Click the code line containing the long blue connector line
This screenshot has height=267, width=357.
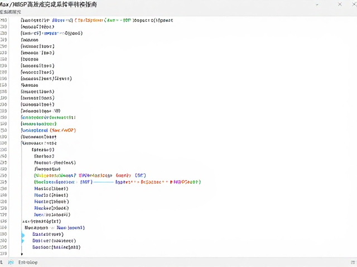(x=117, y=182)
